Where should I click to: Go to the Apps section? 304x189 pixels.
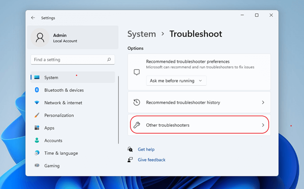pos(49,128)
